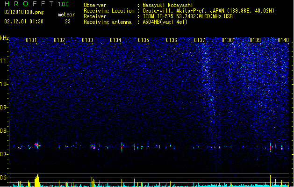The width and height of the screenshot is (294, 187).
Task: Click the 0131 time marker label
Action: coord(31,40)
